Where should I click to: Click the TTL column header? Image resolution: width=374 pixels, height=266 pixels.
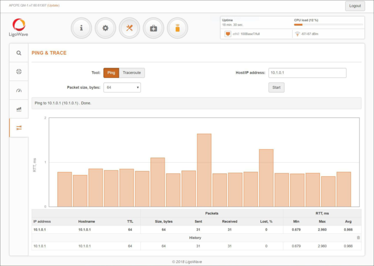(x=130, y=221)
